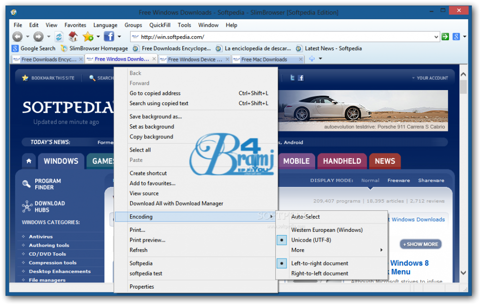Click the SlimBrowser Homepage bookmark icon

point(64,48)
